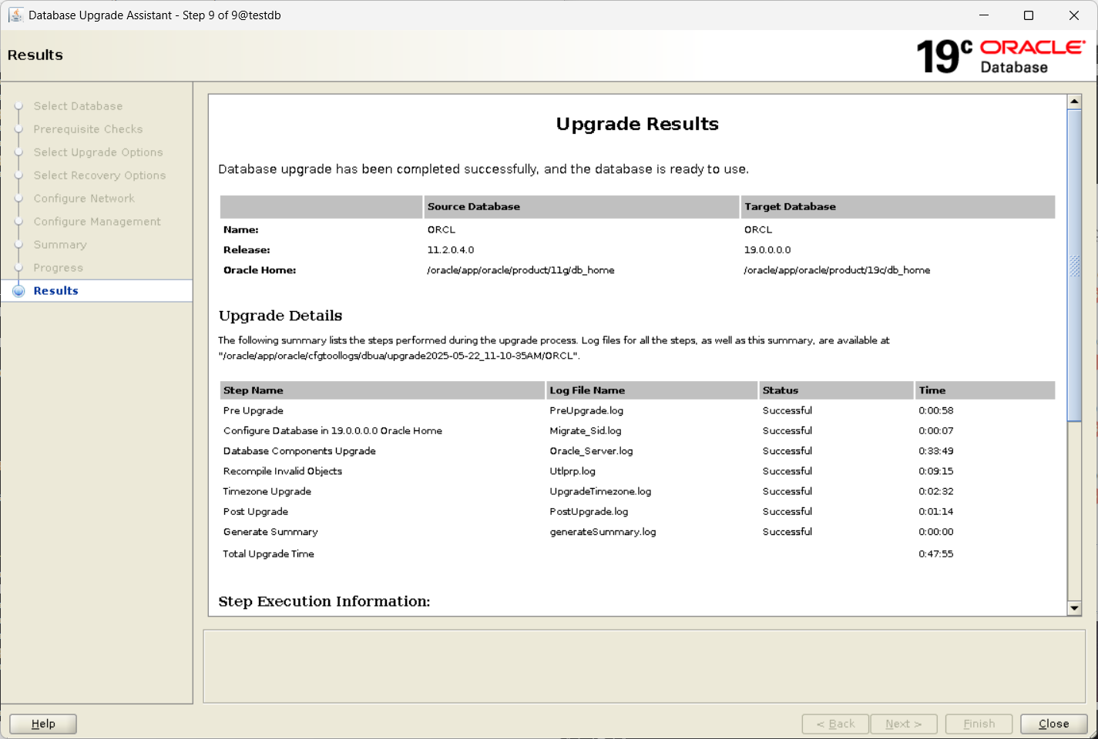1098x739 pixels.
Task: Click the Next button
Action: (904, 724)
